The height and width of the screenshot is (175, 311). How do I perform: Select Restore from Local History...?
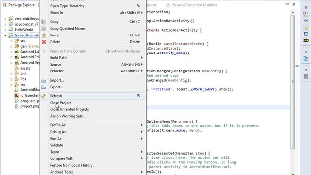point(93,165)
